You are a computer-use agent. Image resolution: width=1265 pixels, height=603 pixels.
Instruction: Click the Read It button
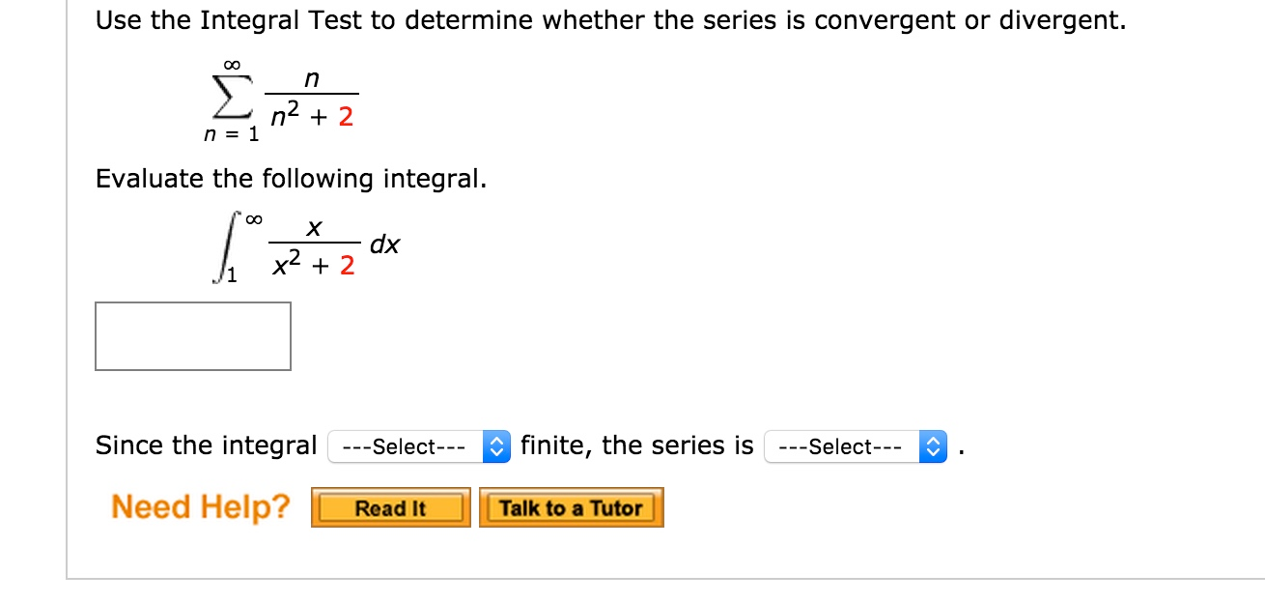390,507
